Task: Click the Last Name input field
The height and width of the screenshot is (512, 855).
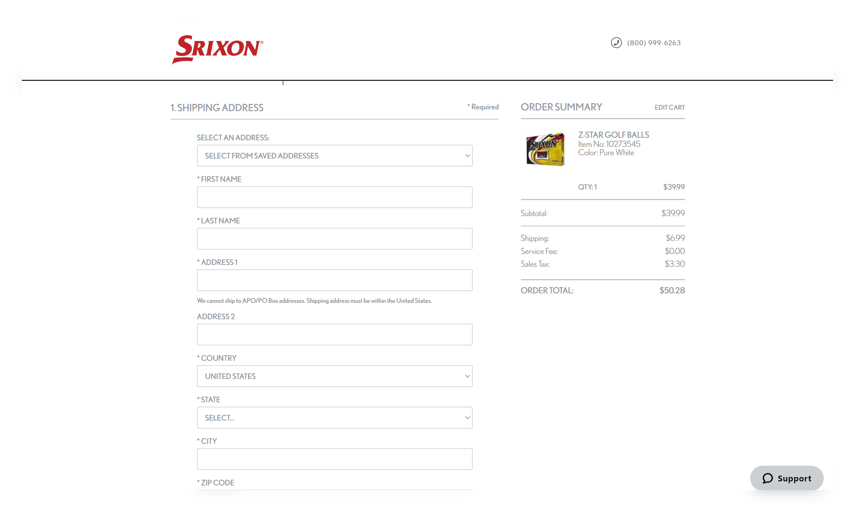Action: coord(334,239)
